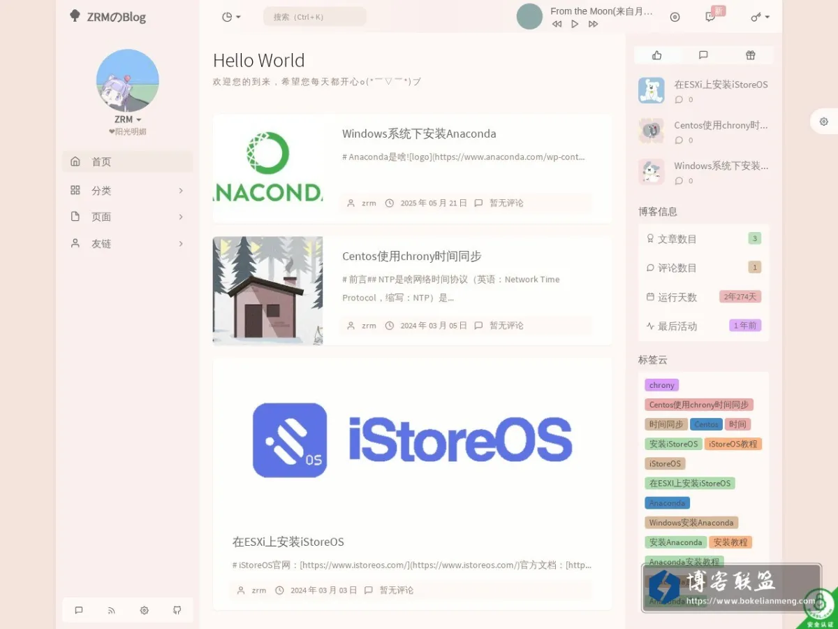The height and width of the screenshot is (629, 838).
Task: Open sidebar item 在ESXi上安装iStoreOS
Action: [x=721, y=85]
